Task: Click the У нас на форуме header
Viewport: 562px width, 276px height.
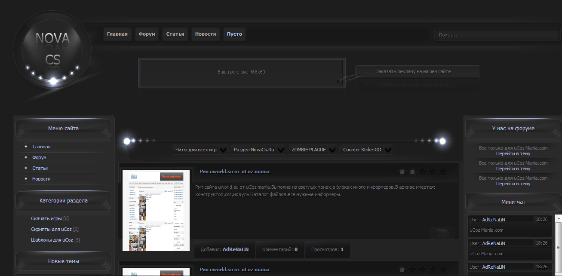Action: (x=513, y=128)
